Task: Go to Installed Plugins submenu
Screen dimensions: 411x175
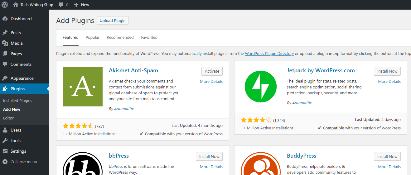Action: 17,101
